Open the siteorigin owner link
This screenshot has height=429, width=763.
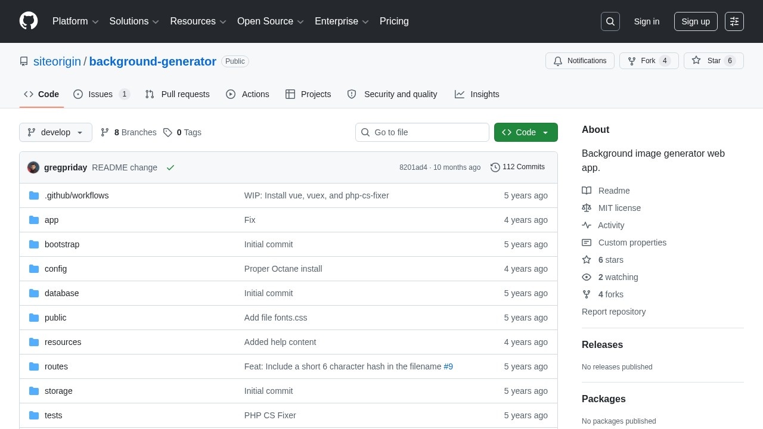tap(57, 61)
